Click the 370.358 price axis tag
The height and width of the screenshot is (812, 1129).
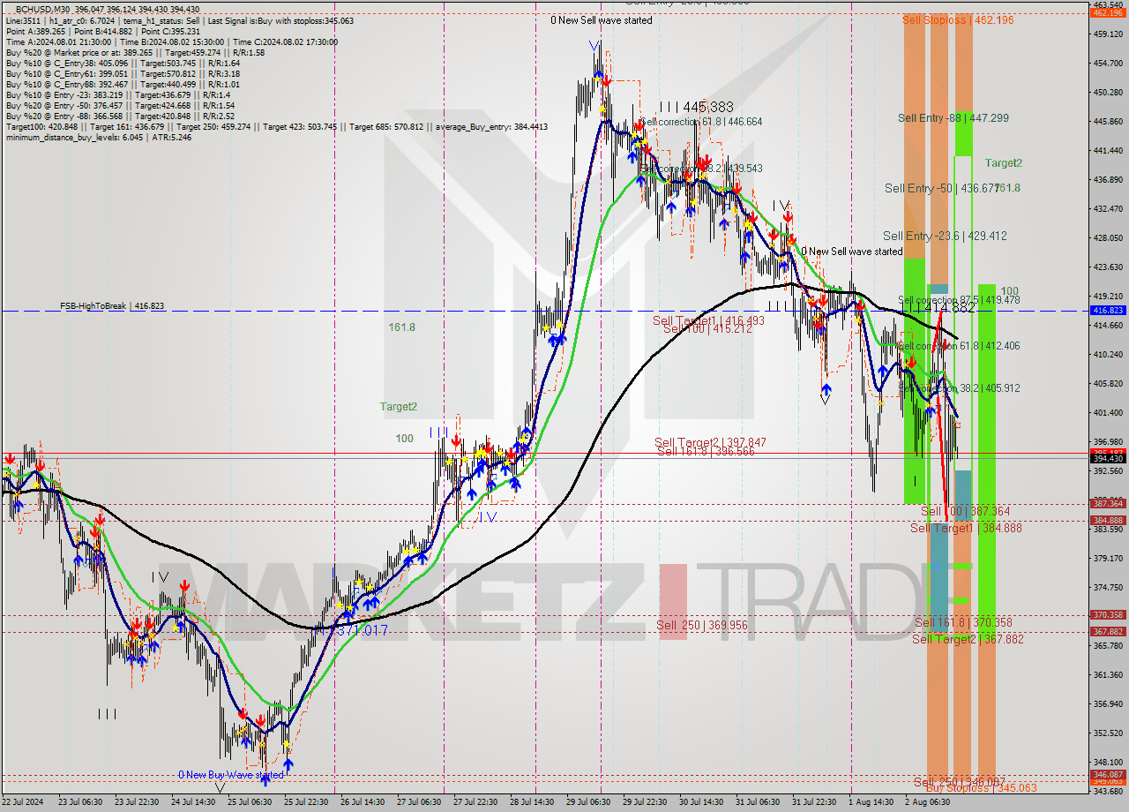click(x=1109, y=615)
